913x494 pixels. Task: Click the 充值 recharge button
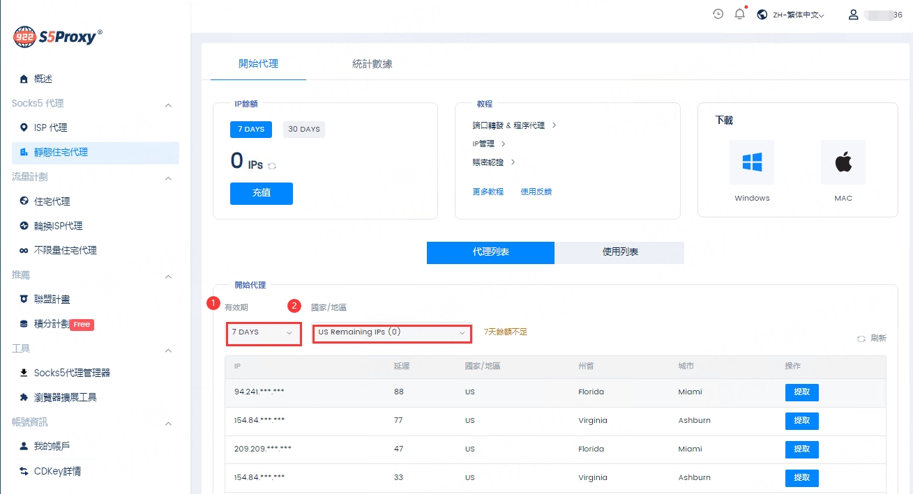click(261, 193)
